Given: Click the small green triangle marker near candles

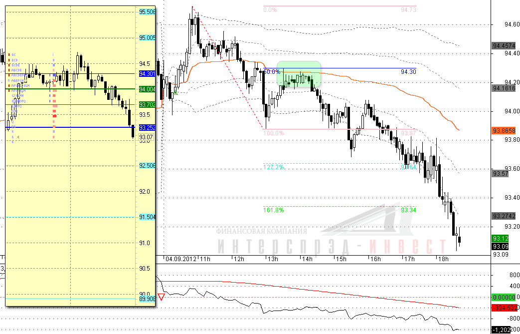Looking at the screenshot, I should tap(176, 93).
